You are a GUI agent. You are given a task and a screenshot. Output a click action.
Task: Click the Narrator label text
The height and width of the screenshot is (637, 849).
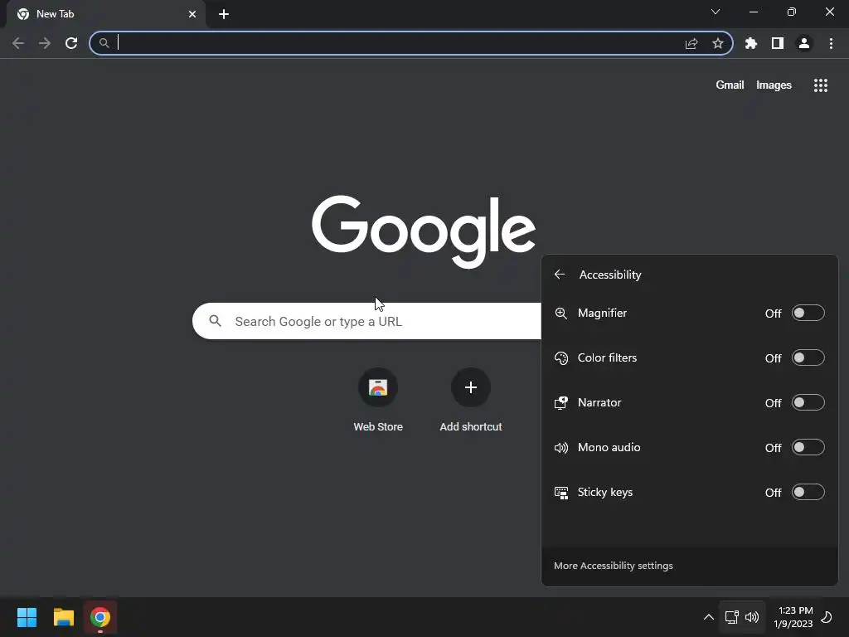(599, 402)
